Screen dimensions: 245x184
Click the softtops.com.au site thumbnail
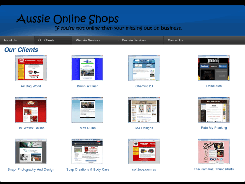tap(144, 152)
